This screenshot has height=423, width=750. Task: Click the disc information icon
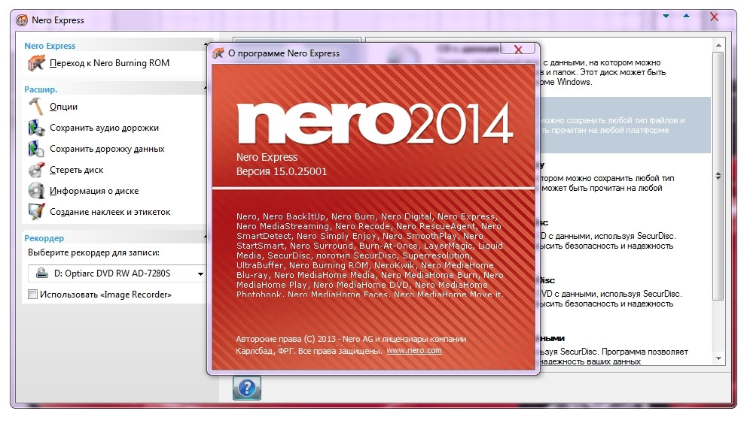(x=36, y=191)
